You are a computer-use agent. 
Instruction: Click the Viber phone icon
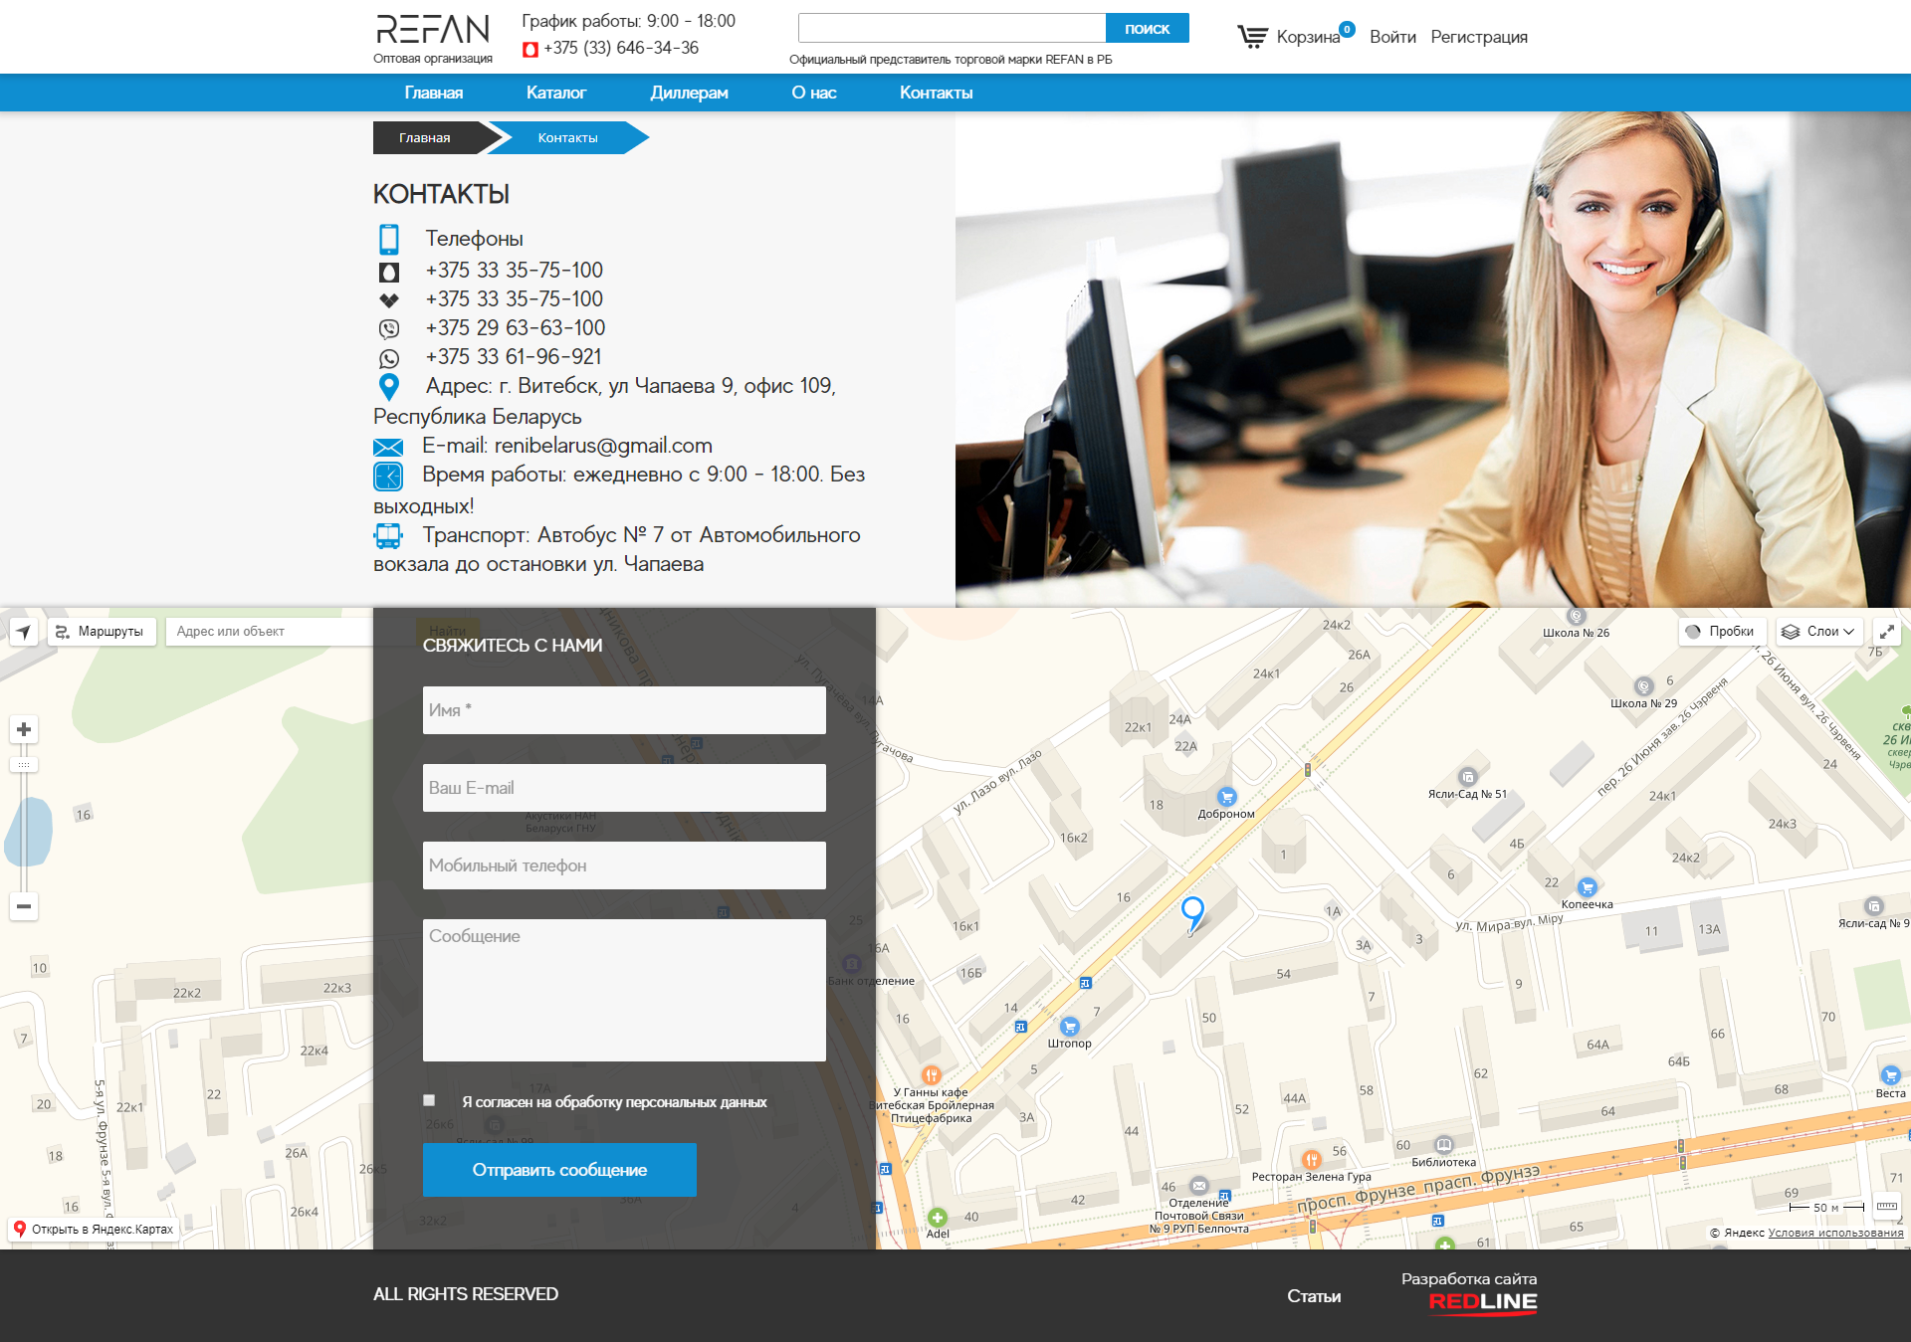pos(389,328)
